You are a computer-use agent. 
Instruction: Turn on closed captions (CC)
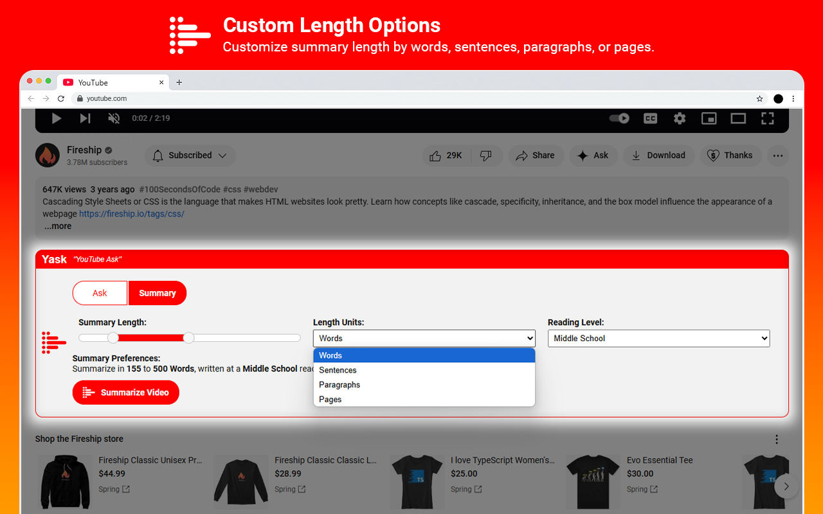coord(651,118)
